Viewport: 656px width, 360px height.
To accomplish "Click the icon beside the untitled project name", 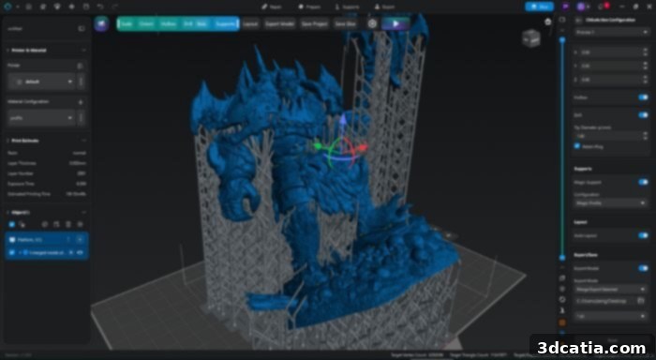I will click(82, 28).
